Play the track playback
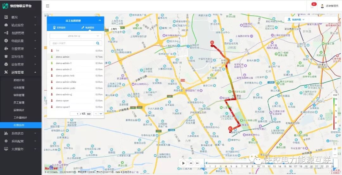 coord(183,163)
